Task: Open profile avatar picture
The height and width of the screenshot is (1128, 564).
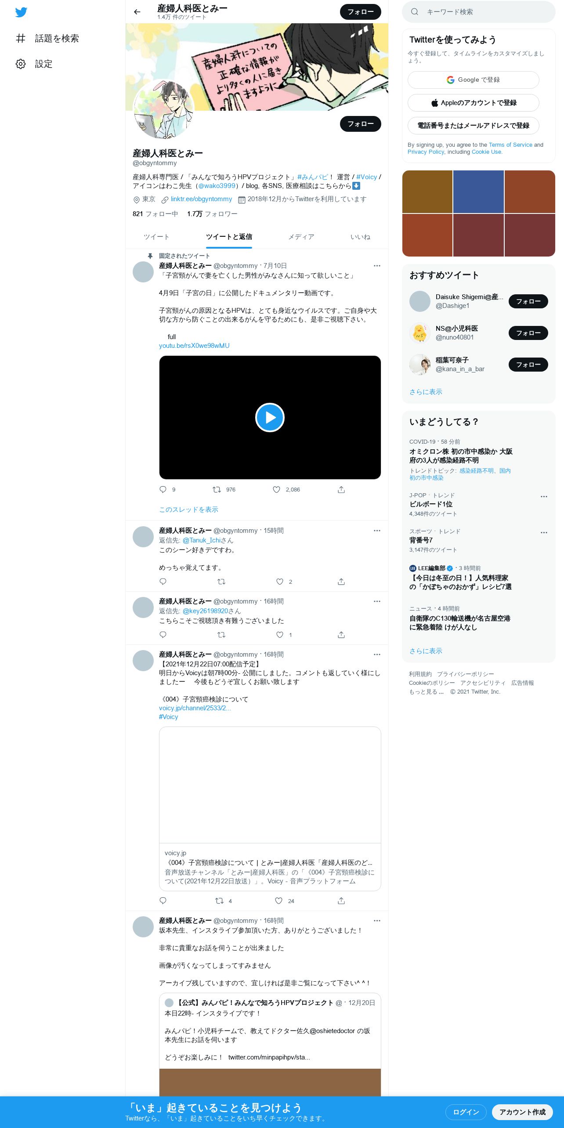Action: pyautogui.click(x=163, y=109)
